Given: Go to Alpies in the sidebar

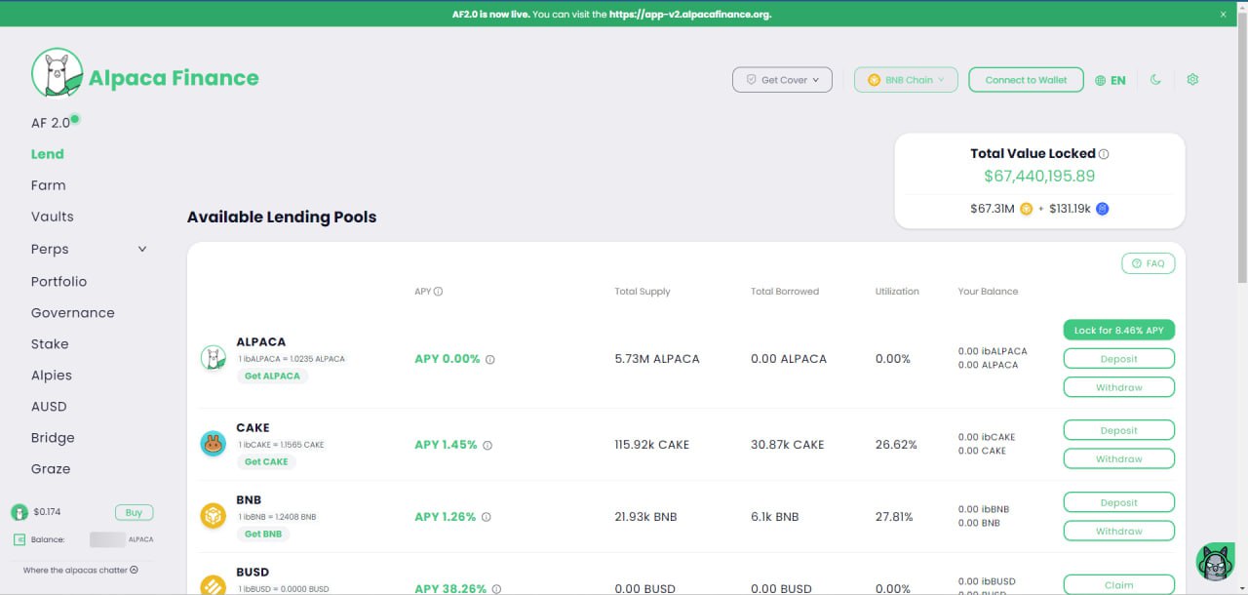Looking at the screenshot, I should 52,375.
